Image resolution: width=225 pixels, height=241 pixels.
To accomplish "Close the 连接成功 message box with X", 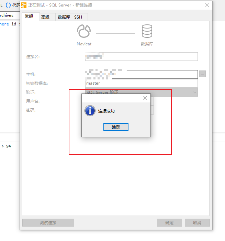I will [145, 98].
